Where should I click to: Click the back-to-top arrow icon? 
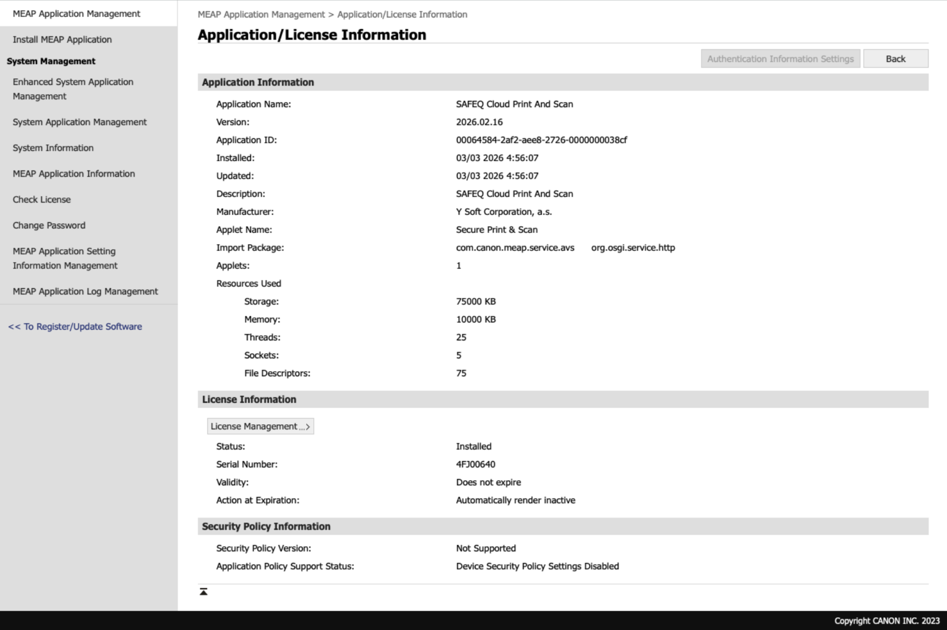pos(203,592)
